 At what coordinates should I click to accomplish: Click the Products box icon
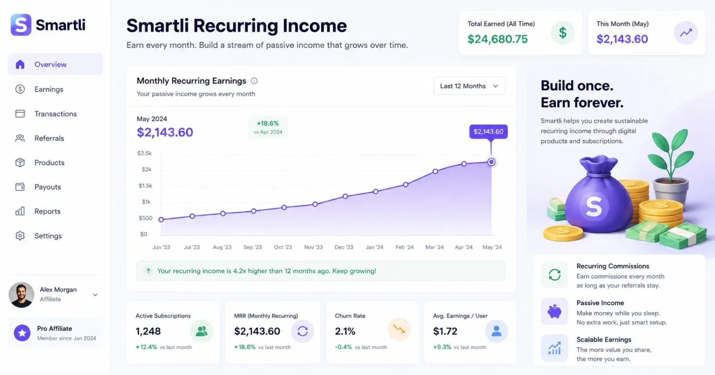click(x=20, y=163)
